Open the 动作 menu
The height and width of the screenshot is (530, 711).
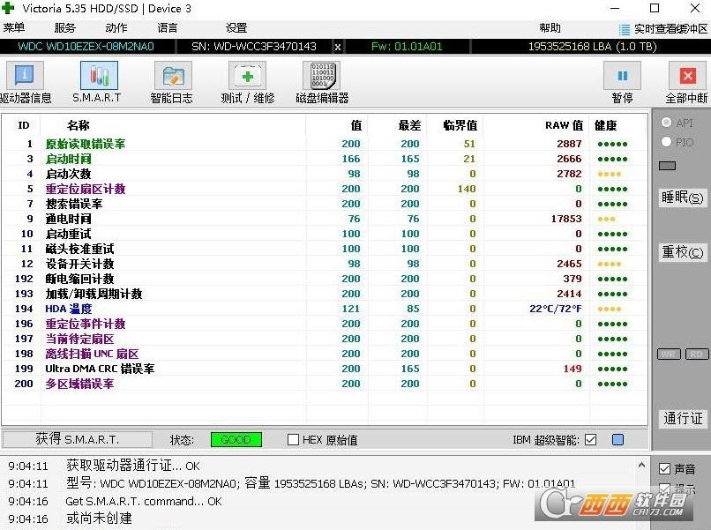(x=116, y=28)
